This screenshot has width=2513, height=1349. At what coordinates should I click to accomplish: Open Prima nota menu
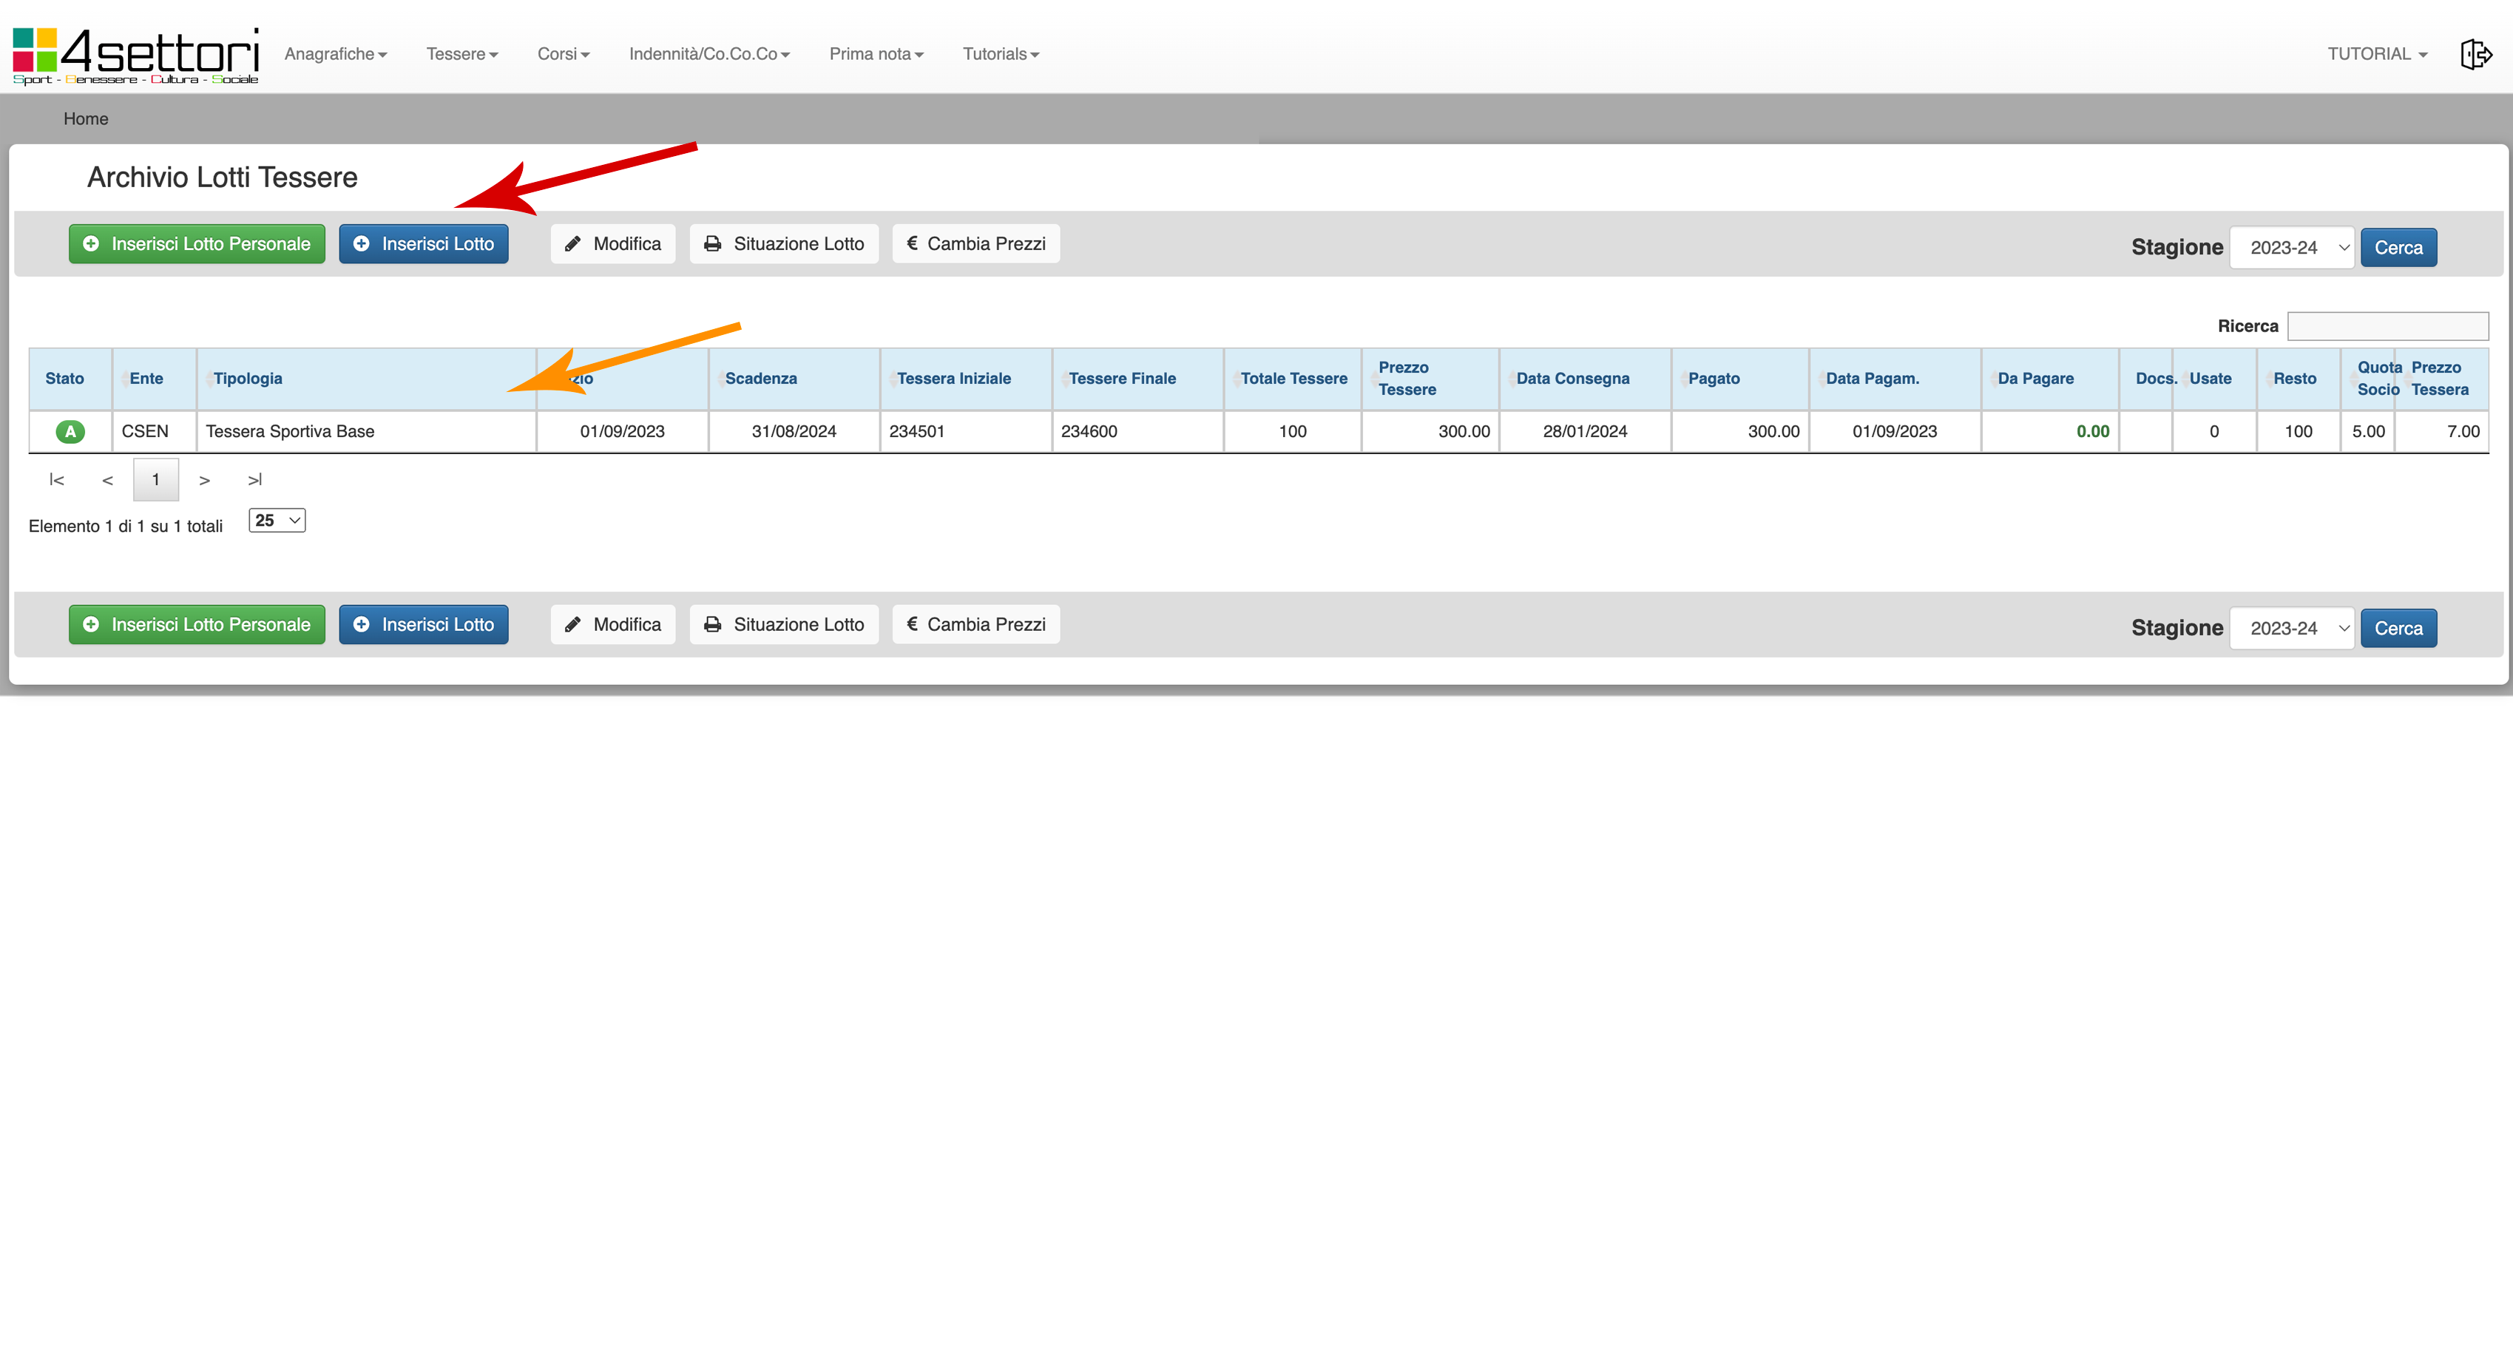pyautogui.click(x=875, y=55)
